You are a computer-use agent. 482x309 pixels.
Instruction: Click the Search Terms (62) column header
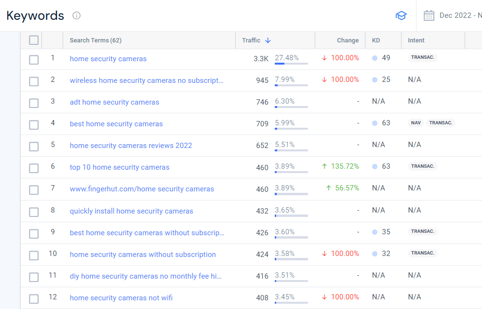point(95,40)
